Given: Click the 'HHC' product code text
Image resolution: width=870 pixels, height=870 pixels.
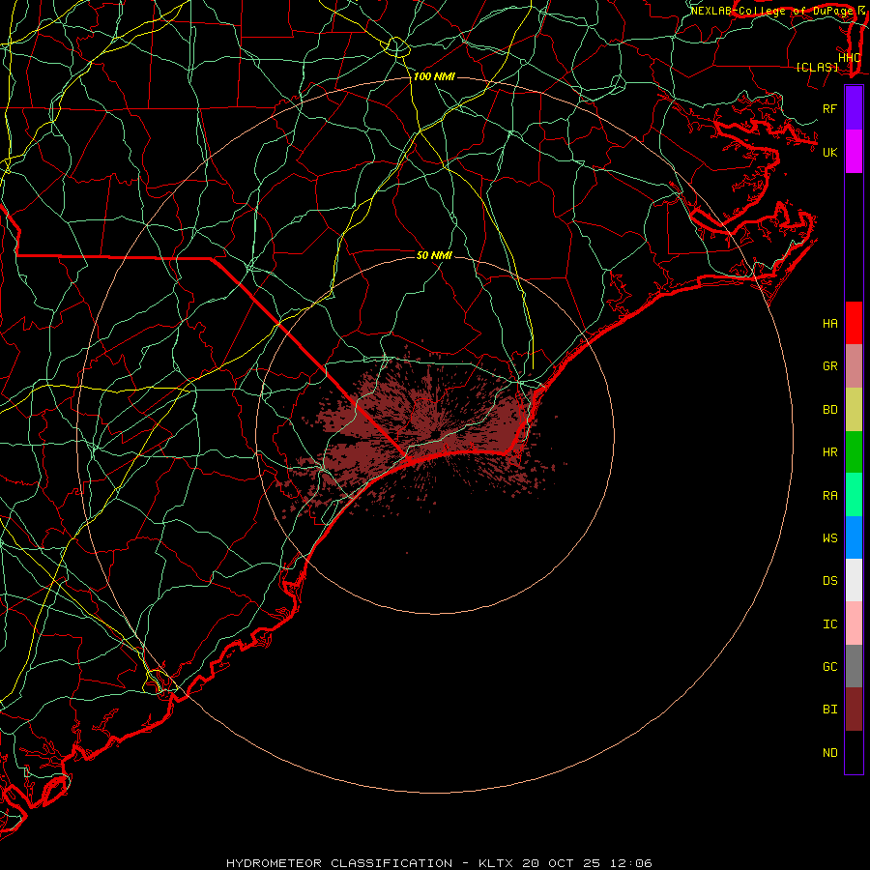Looking at the screenshot, I should tap(850, 58).
